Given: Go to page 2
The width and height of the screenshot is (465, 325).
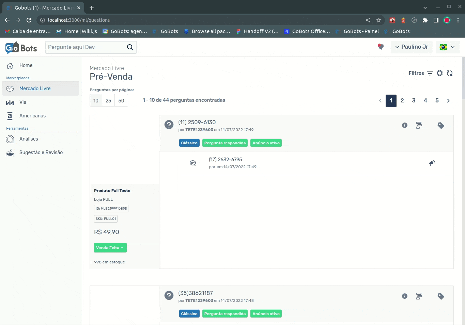Looking at the screenshot, I should point(402,100).
